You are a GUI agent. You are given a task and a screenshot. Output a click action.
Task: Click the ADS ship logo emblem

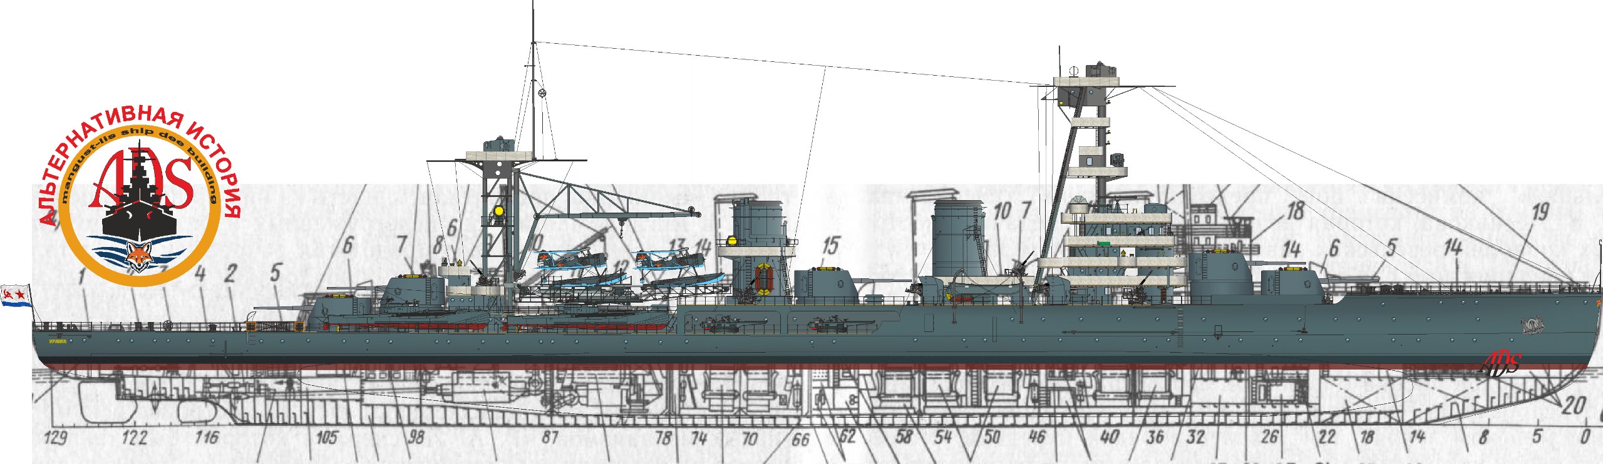click(x=139, y=199)
